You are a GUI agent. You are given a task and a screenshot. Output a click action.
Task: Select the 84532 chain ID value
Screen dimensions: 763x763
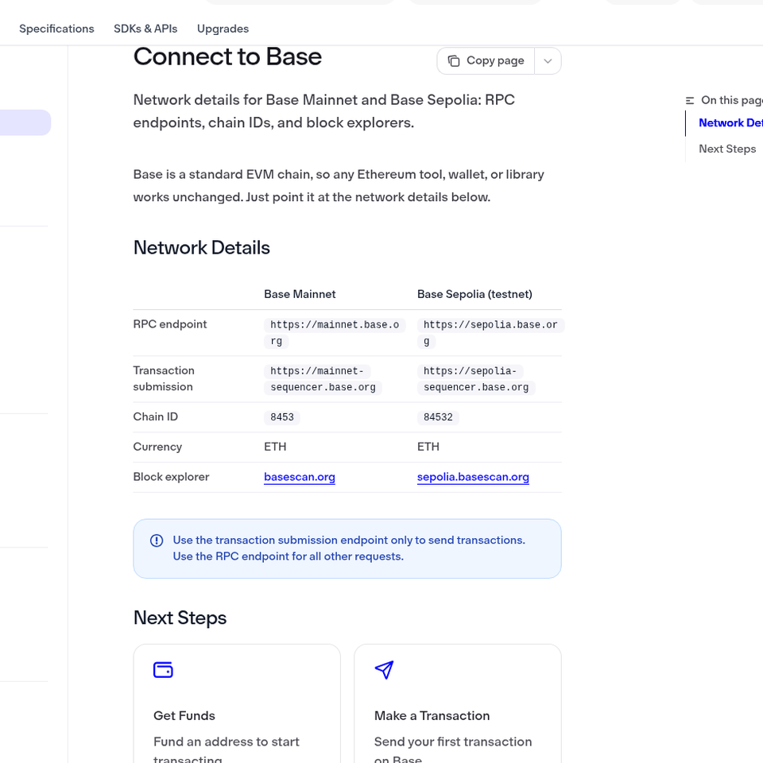438,417
